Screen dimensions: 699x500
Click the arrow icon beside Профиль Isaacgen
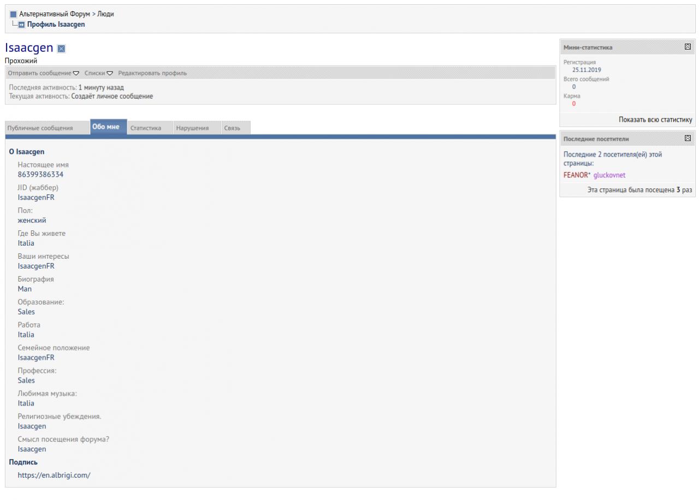[21, 25]
